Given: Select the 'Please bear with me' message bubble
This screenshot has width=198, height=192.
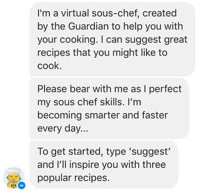Looking at the screenshot, I should (x=109, y=109).
